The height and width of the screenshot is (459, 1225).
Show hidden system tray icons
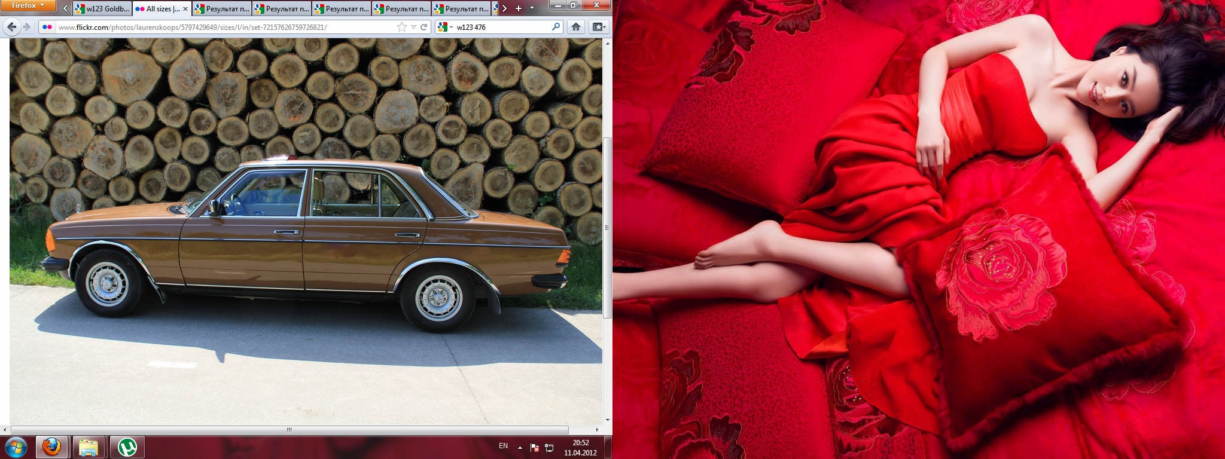520,447
